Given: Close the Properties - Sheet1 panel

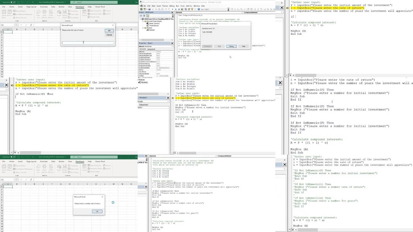Looking at the screenshot, I should pos(172,43).
